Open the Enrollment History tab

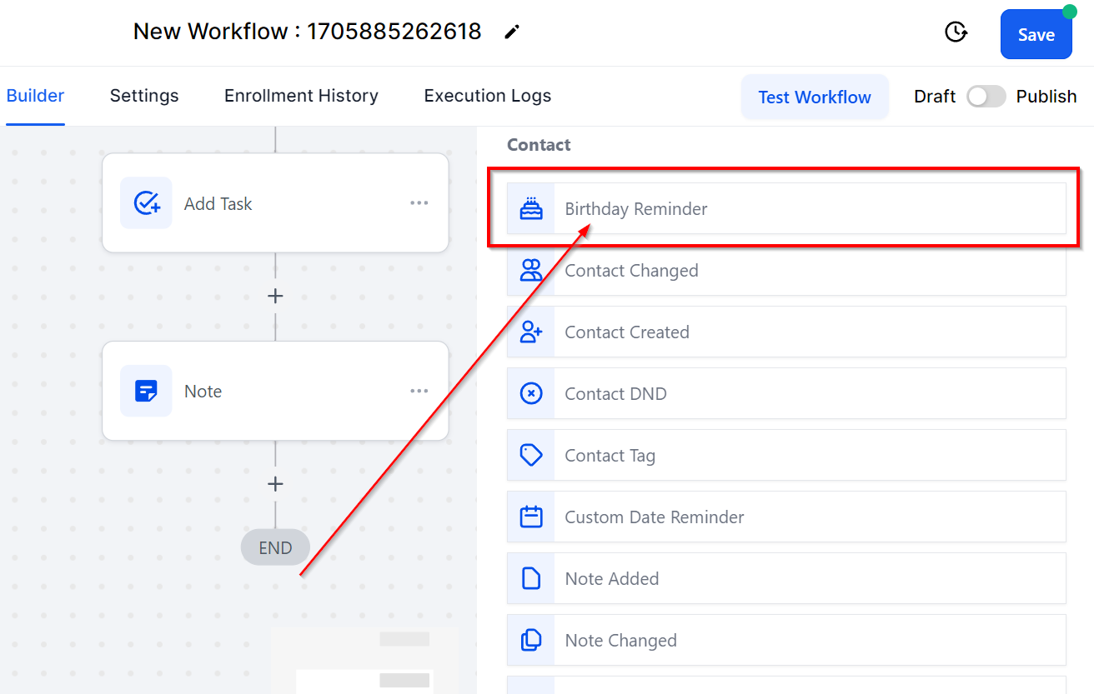pyautogui.click(x=301, y=96)
